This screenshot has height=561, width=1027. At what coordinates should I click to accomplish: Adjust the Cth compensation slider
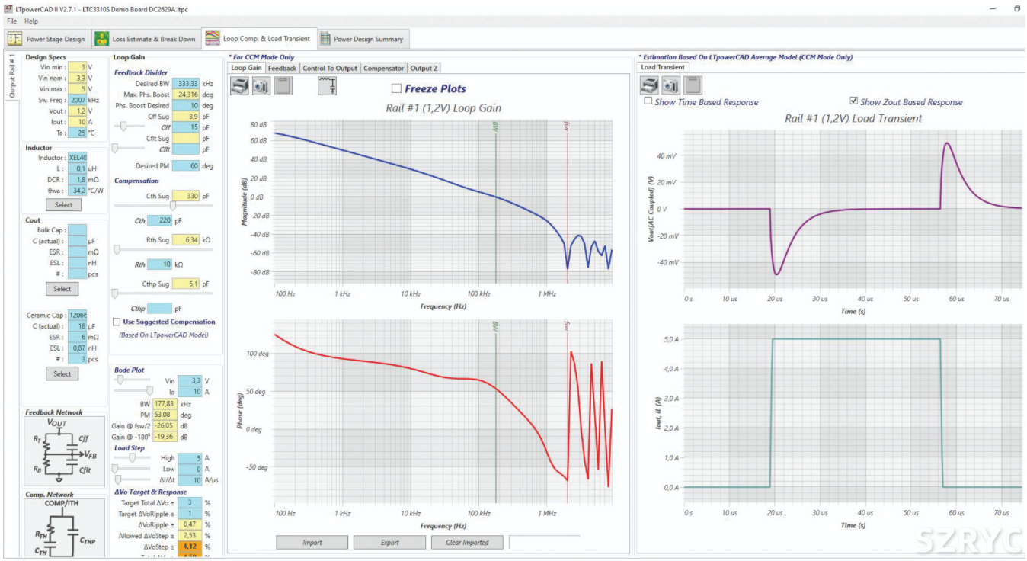173,206
